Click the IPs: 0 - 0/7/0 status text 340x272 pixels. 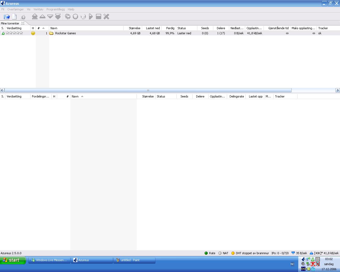pyautogui.click(x=280, y=253)
